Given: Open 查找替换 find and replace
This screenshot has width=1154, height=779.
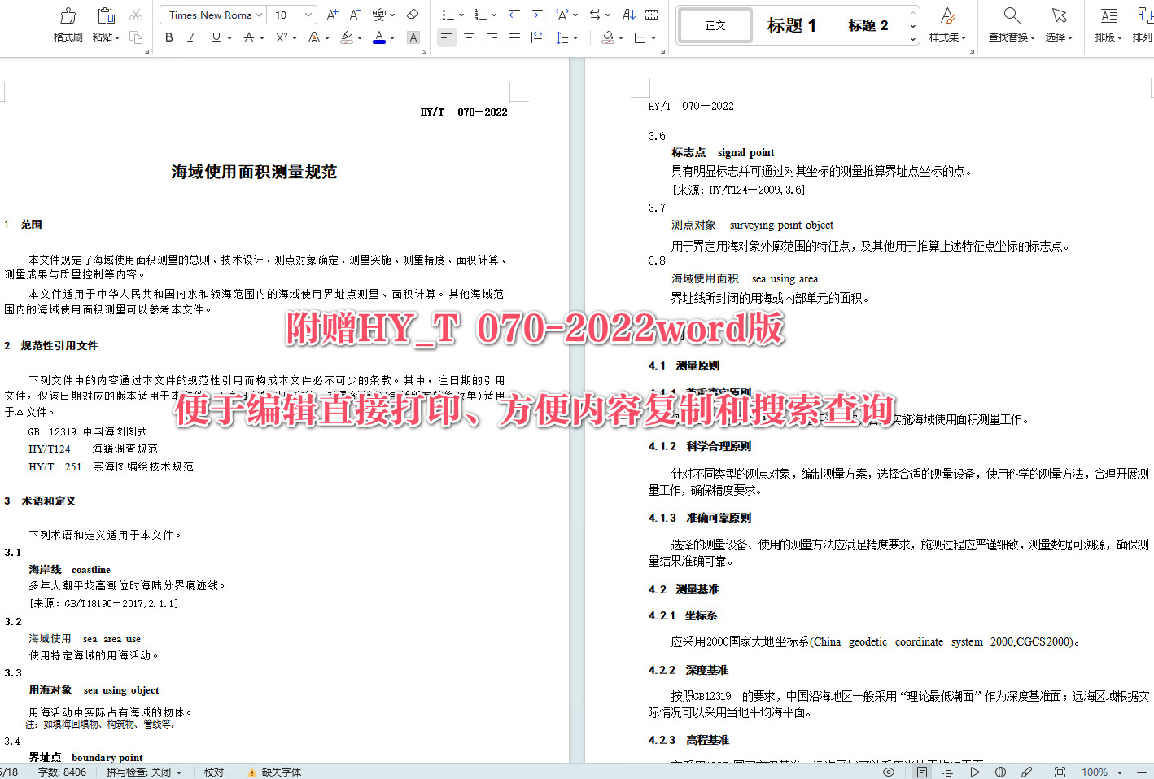Looking at the screenshot, I should [x=1010, y=23].
